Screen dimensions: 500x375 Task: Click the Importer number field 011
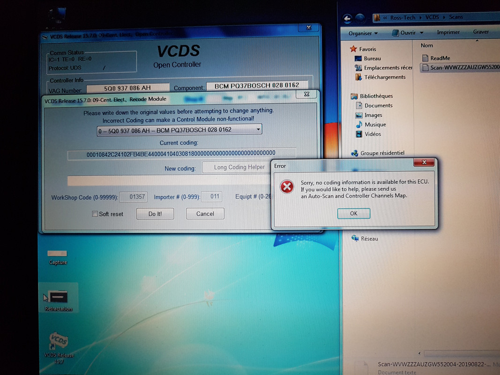pyautogui.click(x=212, y=196)
